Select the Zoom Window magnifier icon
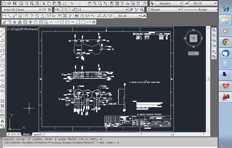This screenshot has height=148, width=232. (100, 3)
